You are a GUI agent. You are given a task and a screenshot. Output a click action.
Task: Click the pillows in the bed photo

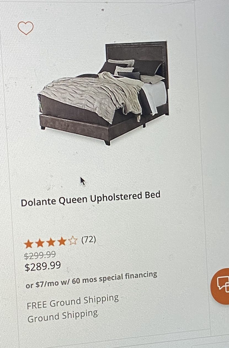132,69
